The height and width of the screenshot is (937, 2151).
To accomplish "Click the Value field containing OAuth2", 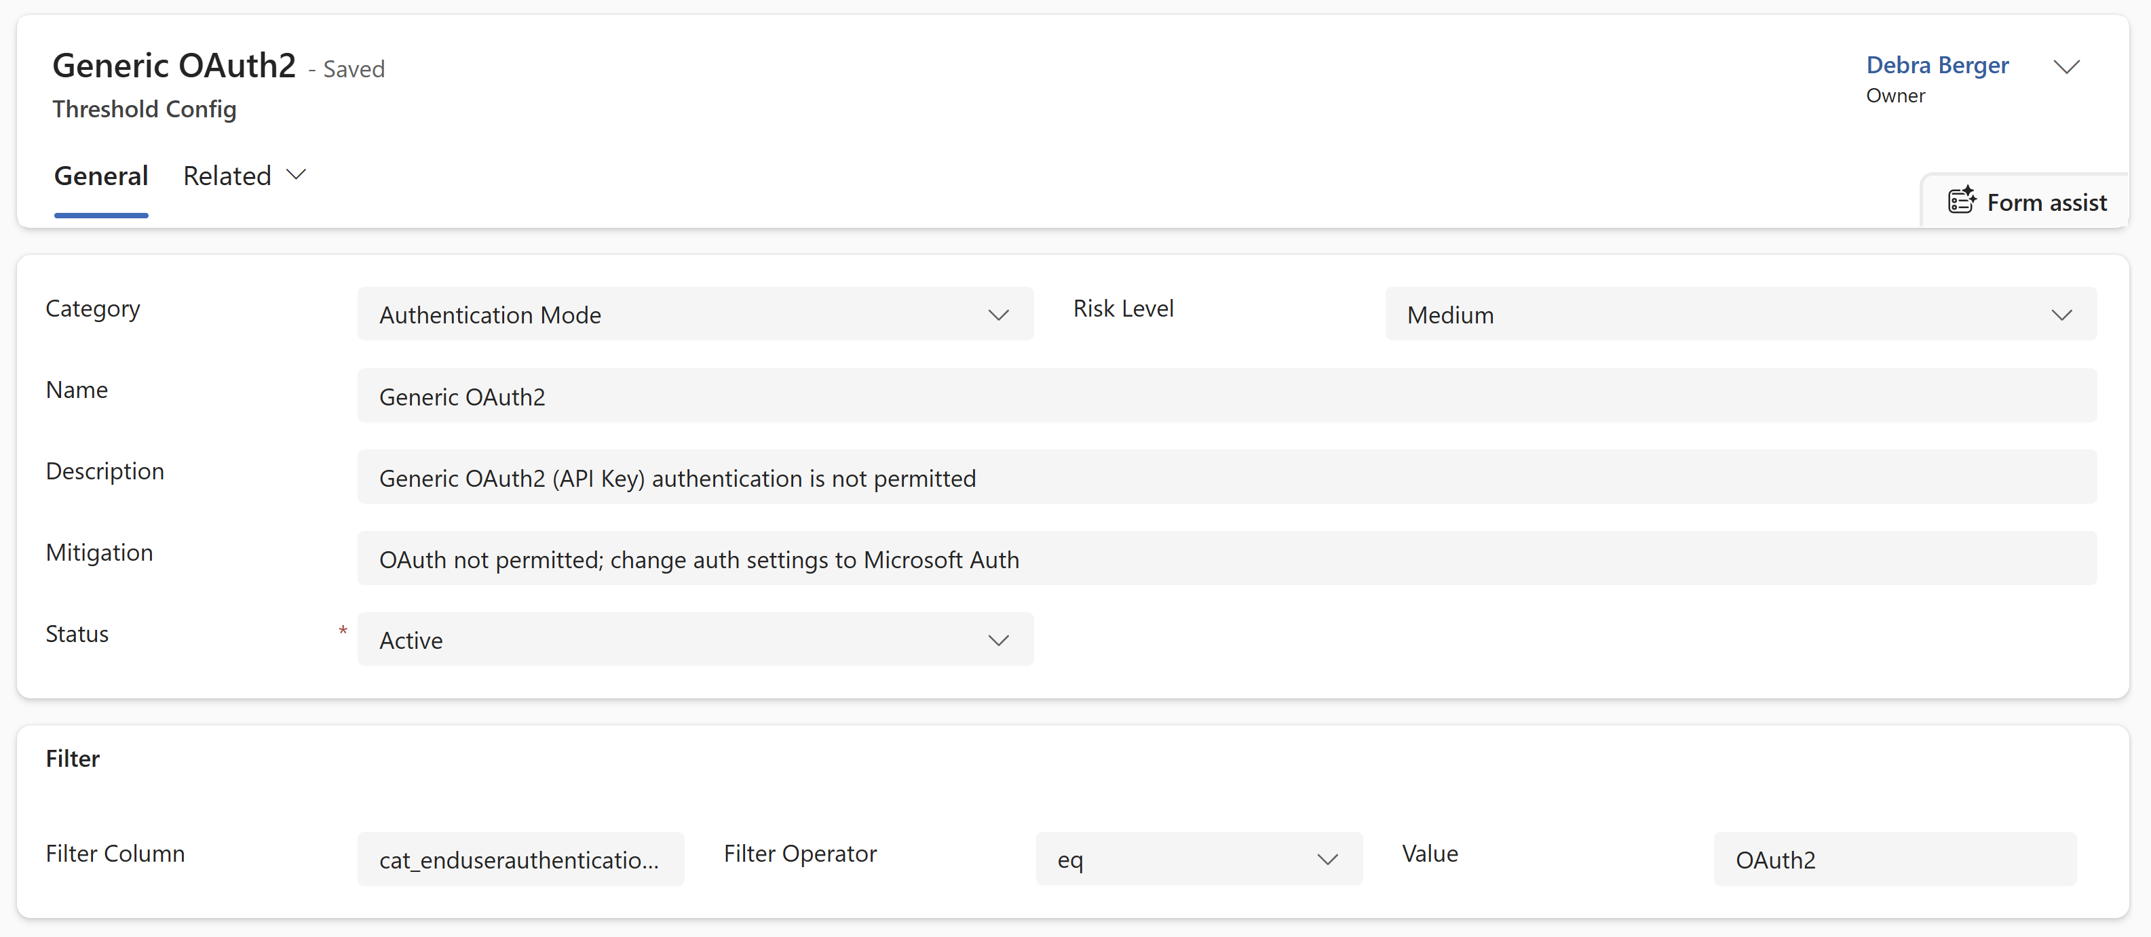I will click(x=1895, y=858).
